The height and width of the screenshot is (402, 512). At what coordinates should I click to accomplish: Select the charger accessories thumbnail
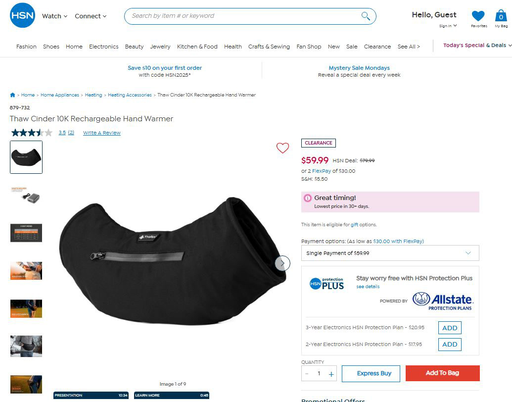(26, 196)
